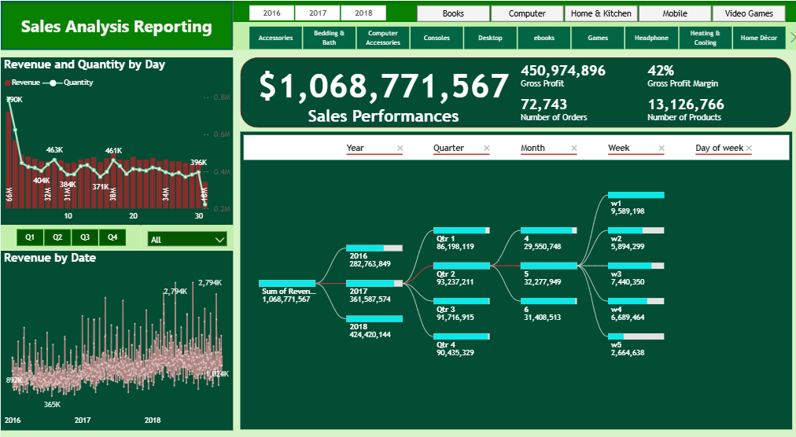Image resolution: width=796 pixels, height=437 pixels.
Task: Remove the Quarter level with its X icon
Action: 486,149
